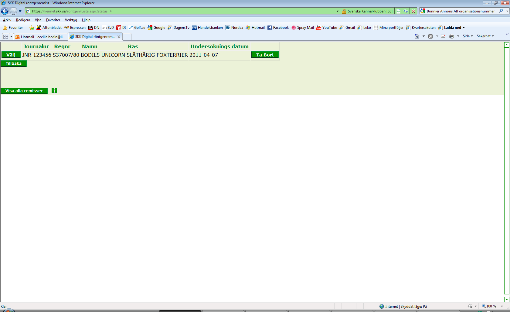
Task: Click the green info icon beside Visa alla remisser
Action: click(54, 90)
